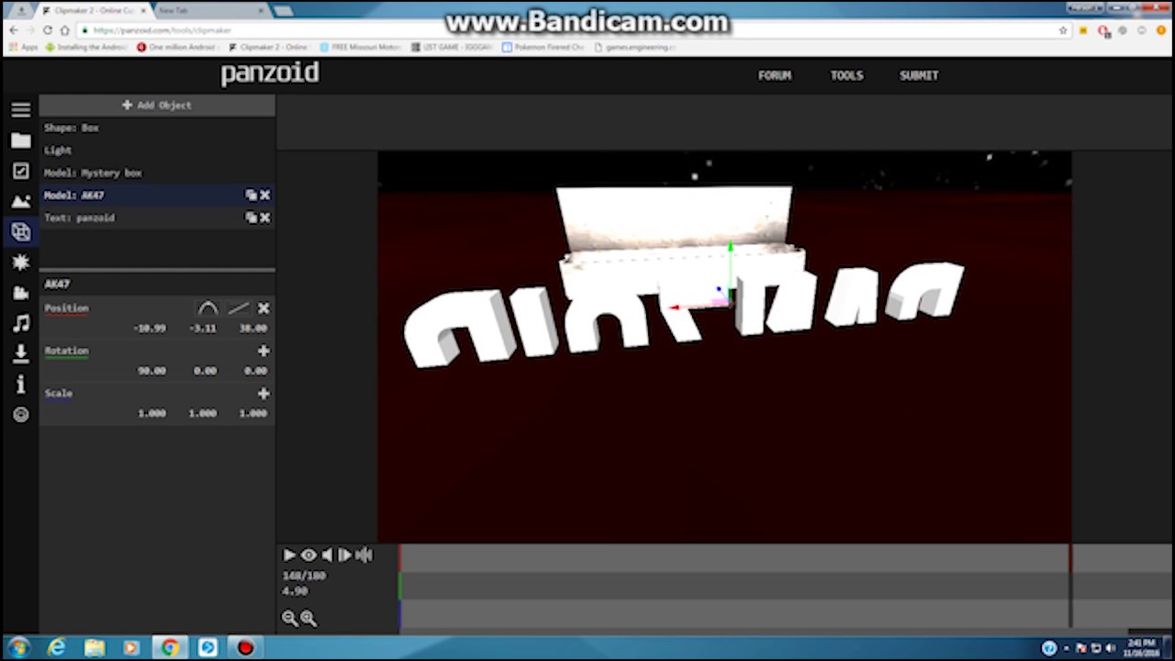The width and height of the screenshot is (1175, 661).
Task: Toggle the eye preview button
Action: tap(308, 555)
